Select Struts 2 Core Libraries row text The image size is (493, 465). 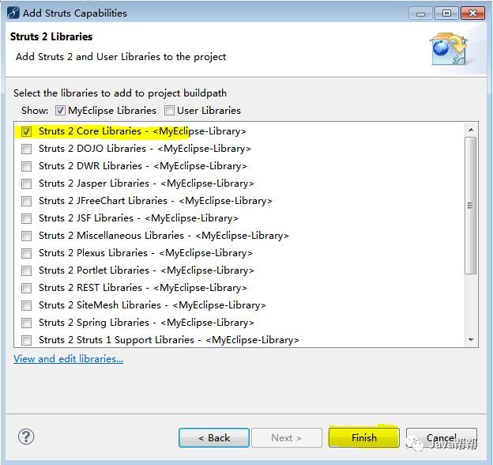[142, 131]
